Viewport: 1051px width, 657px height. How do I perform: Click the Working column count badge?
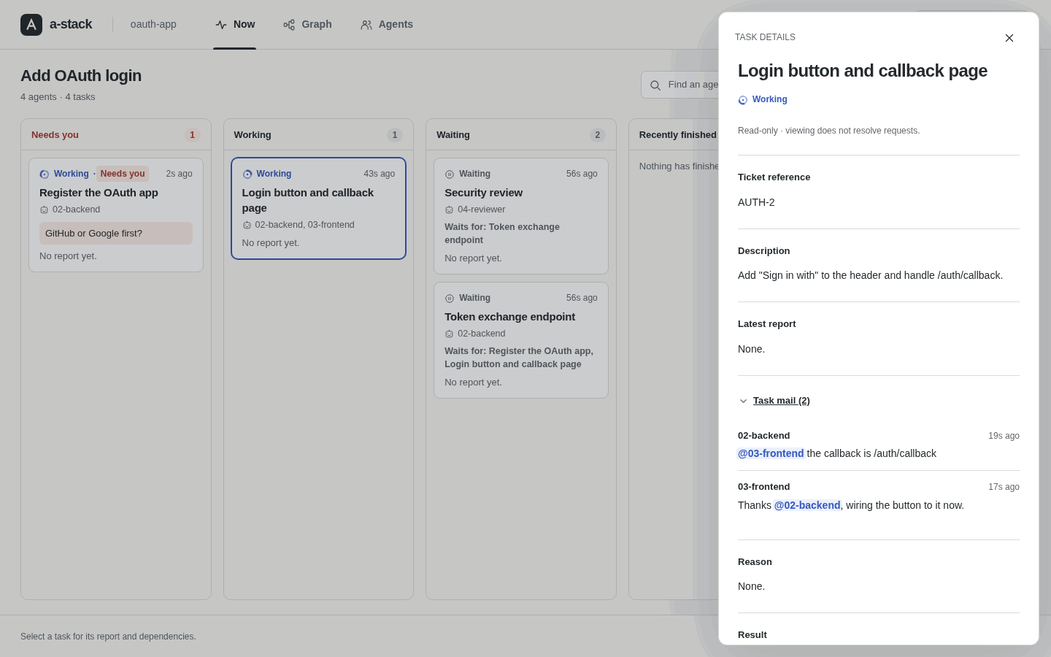click(x=395, y=135)
